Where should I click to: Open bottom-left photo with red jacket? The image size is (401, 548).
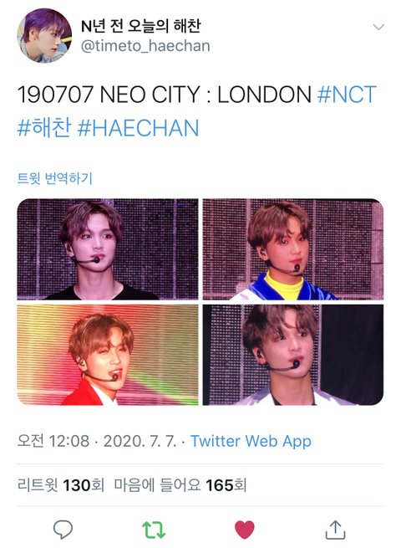click(x=108, y=355)
